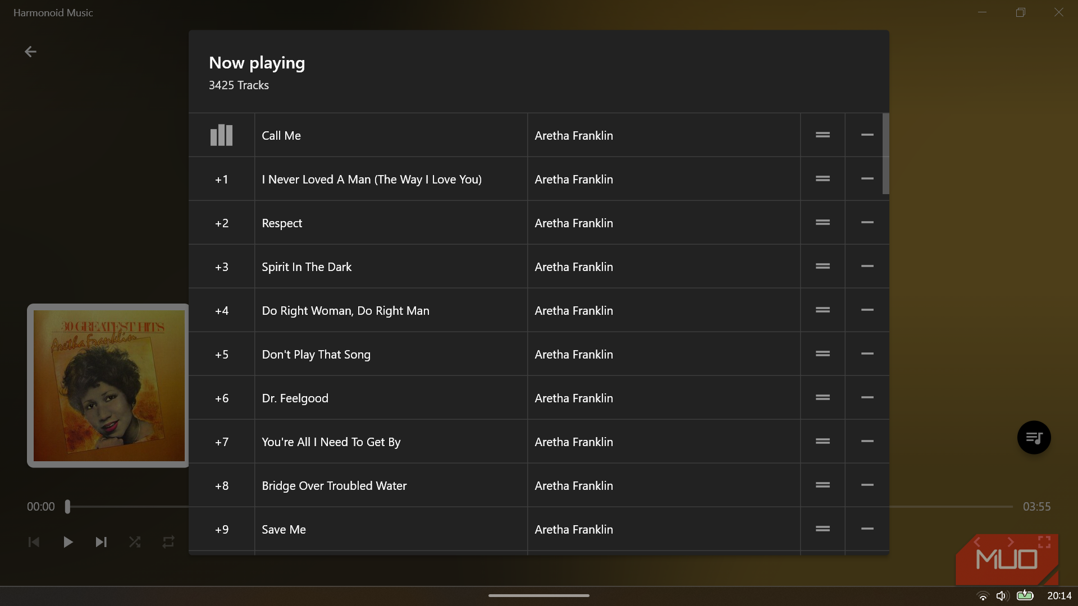Open the Wi-Fi network tray icon

pyautogui.click(x=983, y=596)
